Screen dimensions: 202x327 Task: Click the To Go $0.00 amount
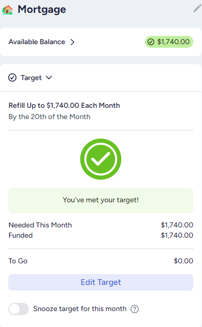tap(183, 261)
